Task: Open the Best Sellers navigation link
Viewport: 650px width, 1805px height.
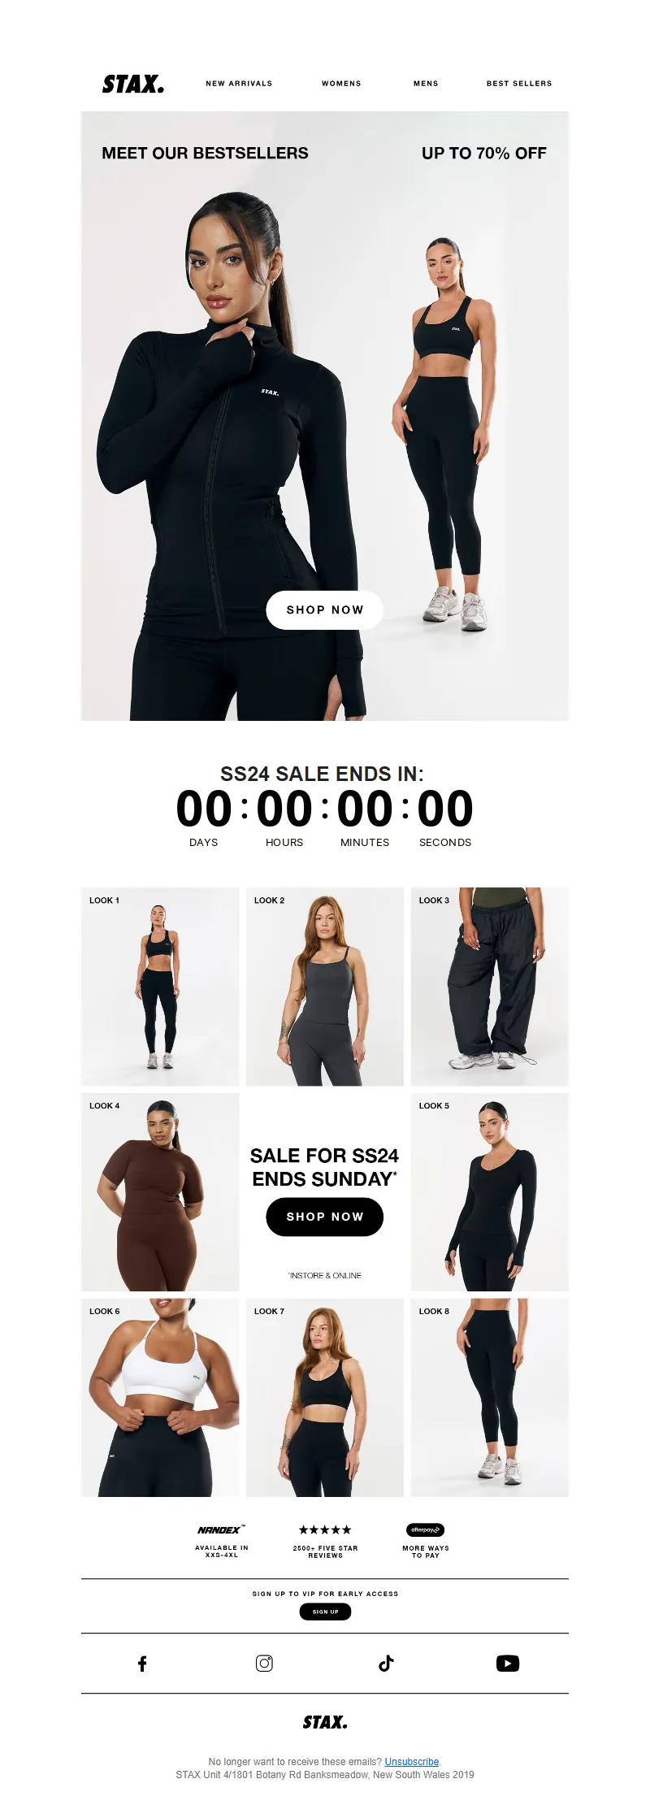Action: coord(519,84)
